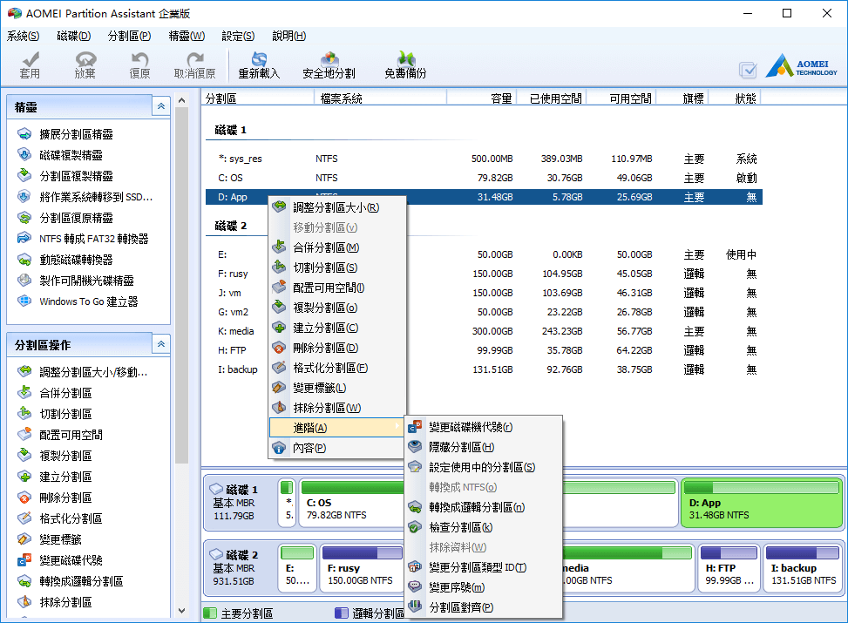Select the D: App block in disk map
Viewport: 848px width, 623px height.
762,503
